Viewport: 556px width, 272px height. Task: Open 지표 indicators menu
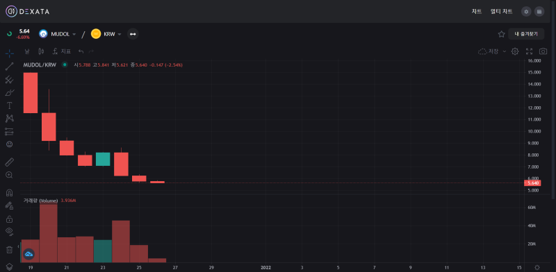click(62, 52)
